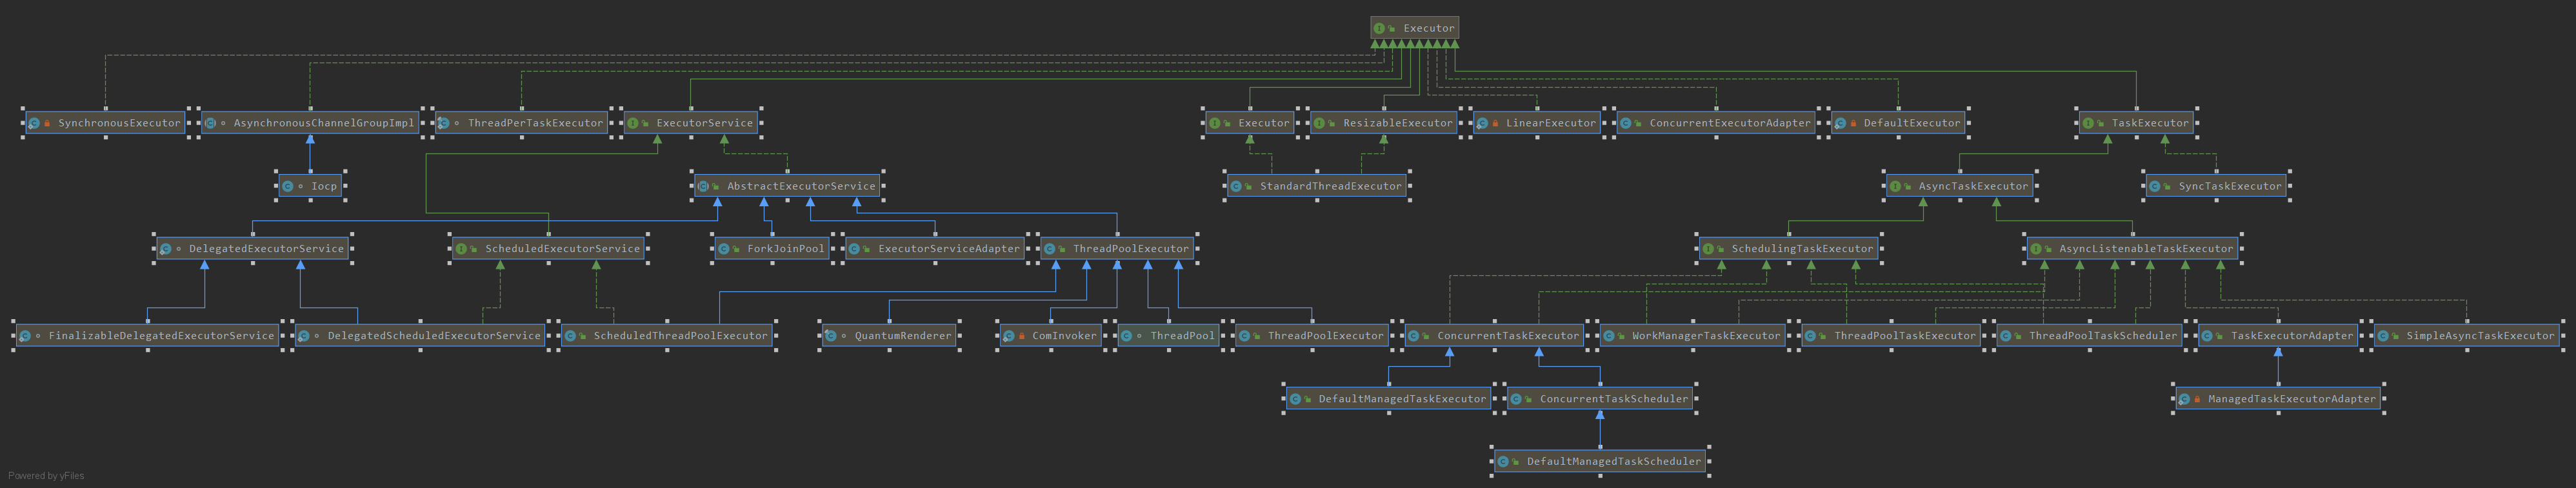The image size is (2576, 488).
Task: Click the class icon on the ForkJoinPool node
Action: 724,249
